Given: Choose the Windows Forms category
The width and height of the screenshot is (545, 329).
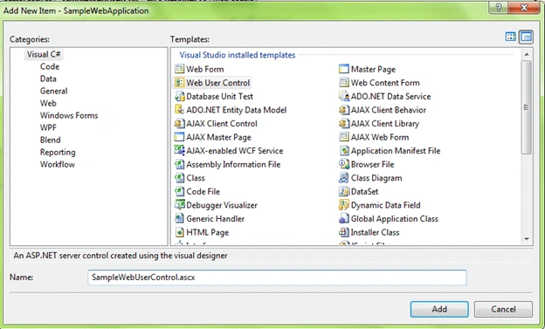Looking at the screenshot, I should pyautogui.click(x=69, y=115).
